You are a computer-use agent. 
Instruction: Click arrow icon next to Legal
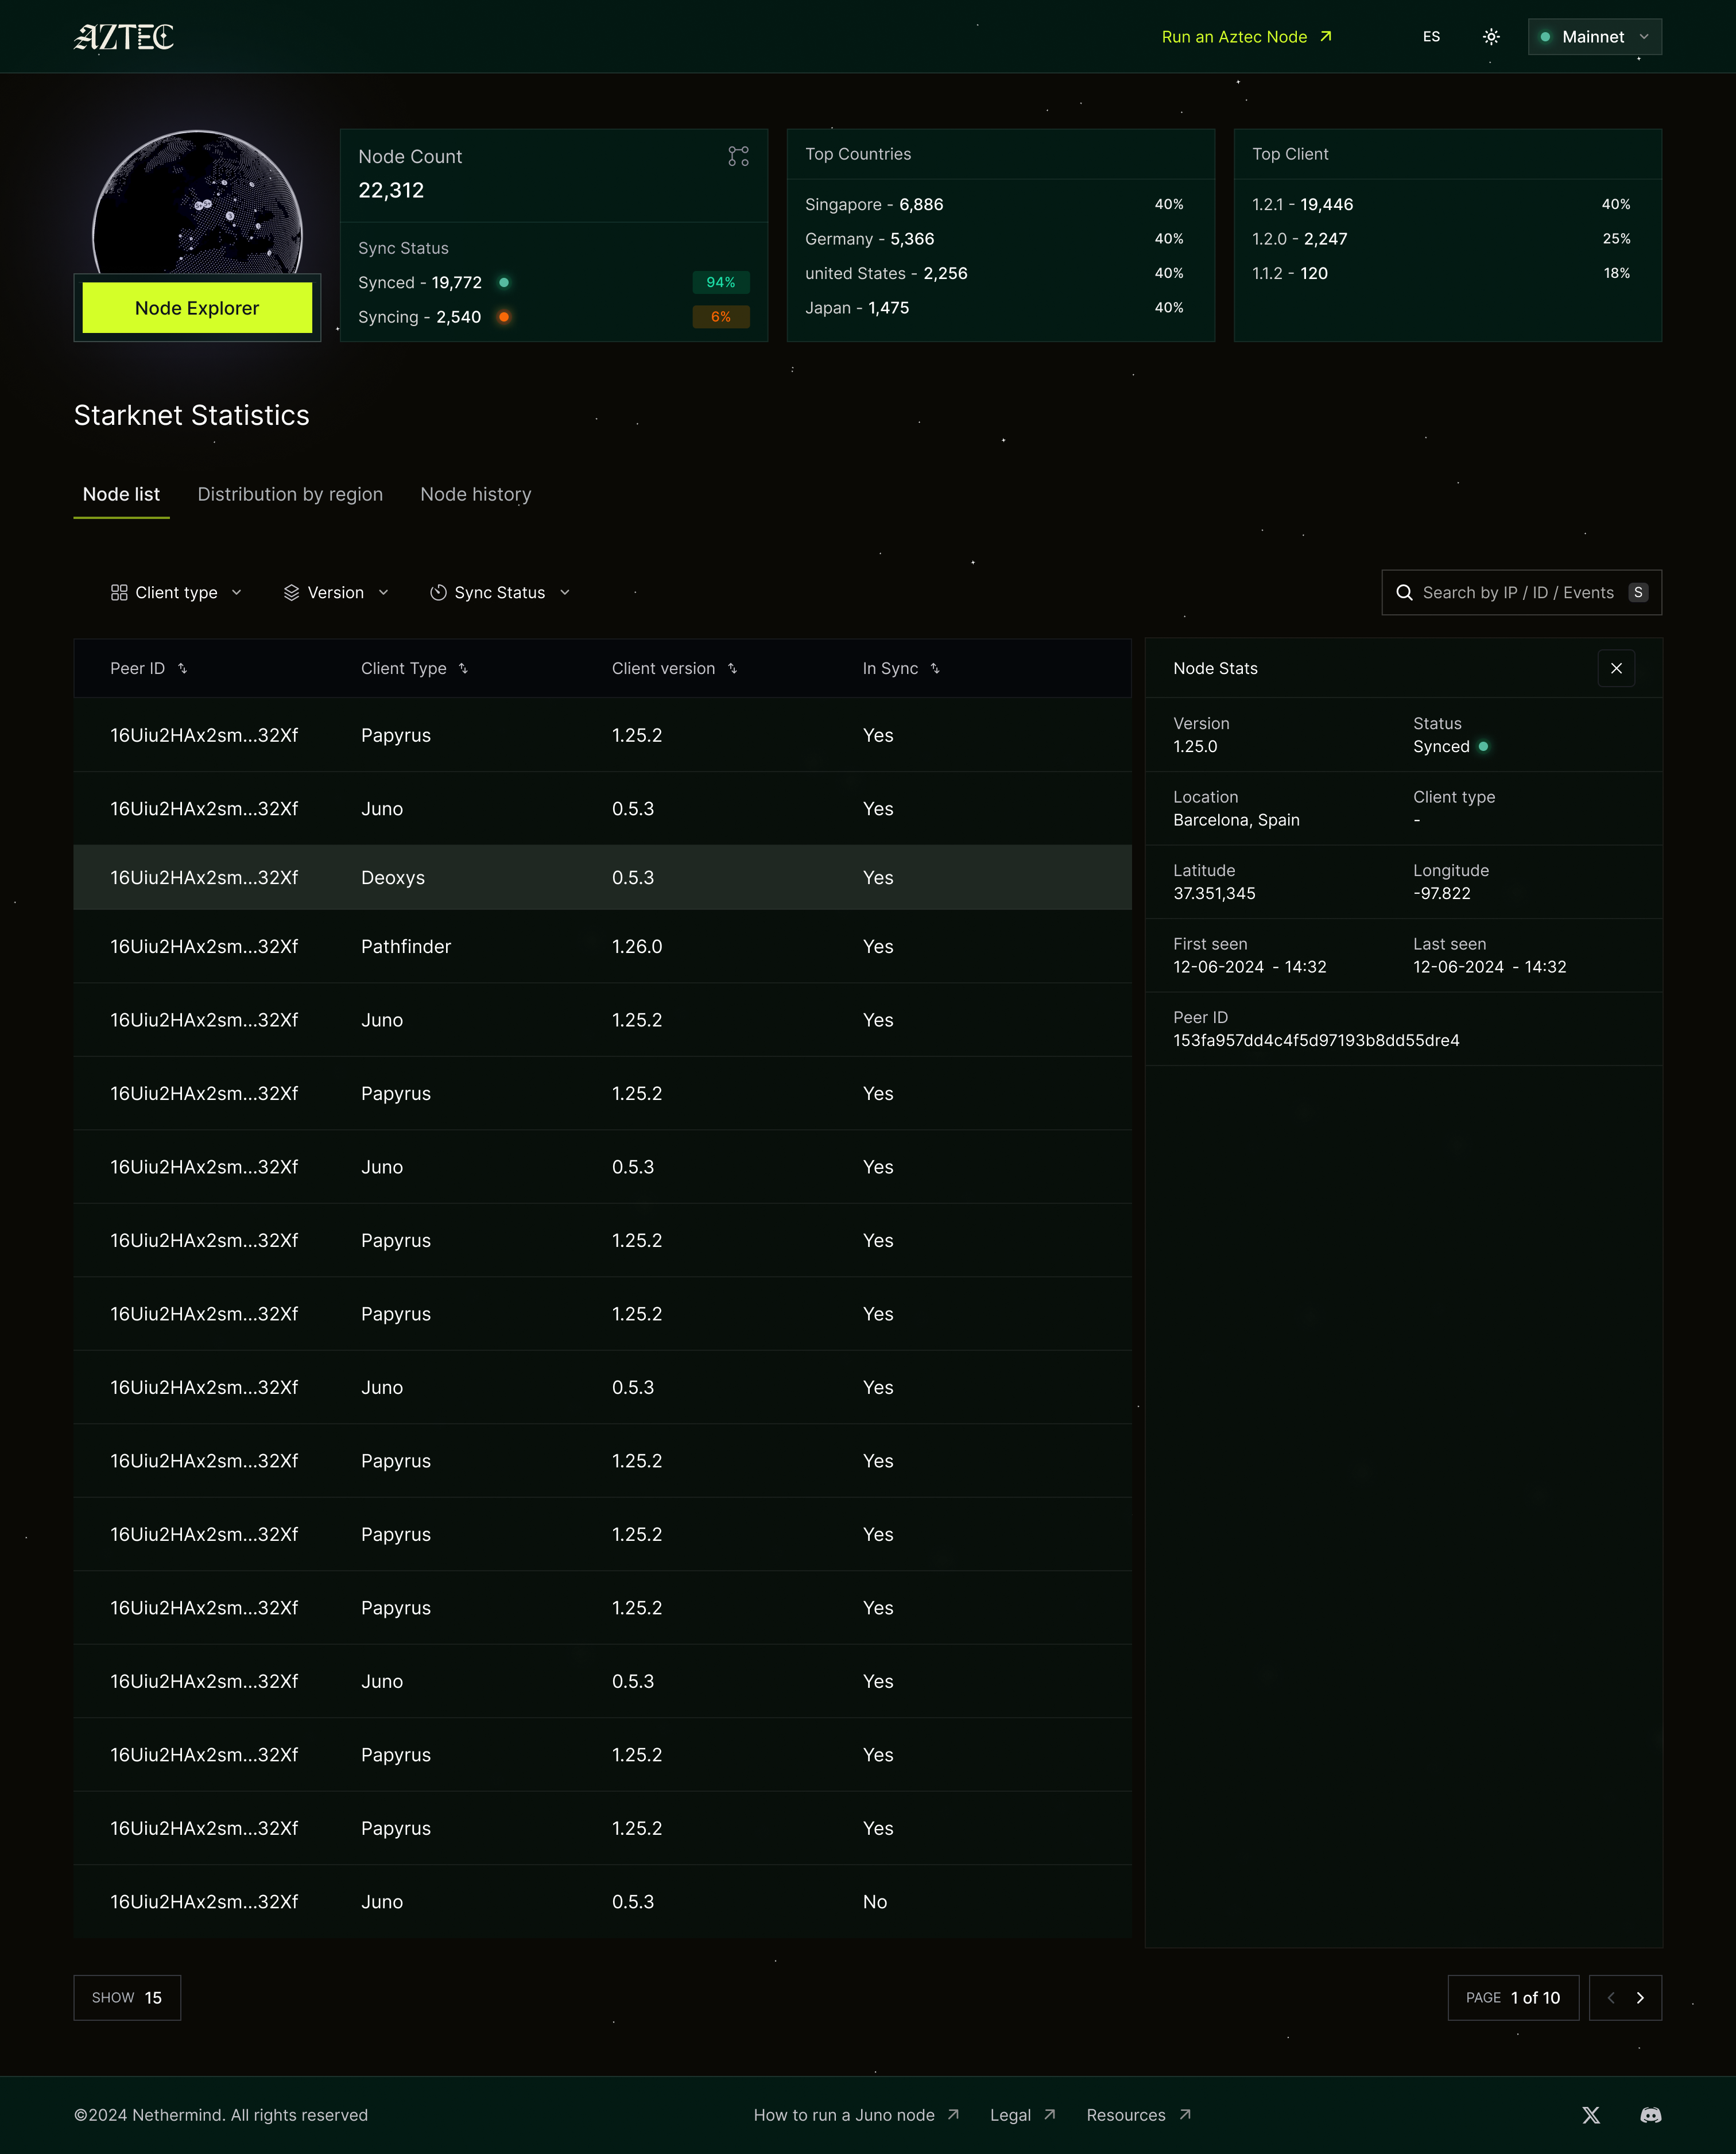point(1049,2115)
